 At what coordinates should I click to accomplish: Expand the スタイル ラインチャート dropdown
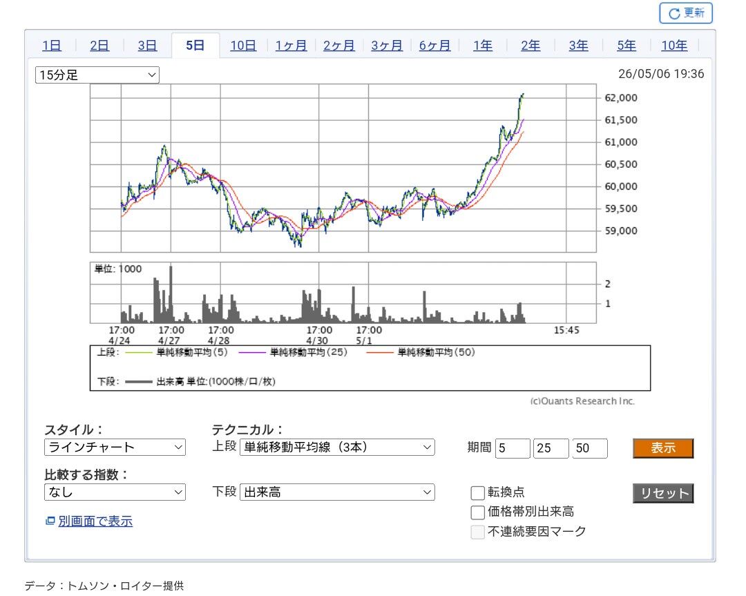115,447
